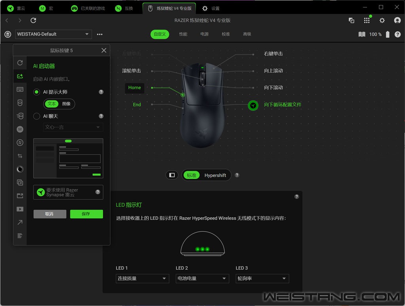Click the 取消 button

[x=49, y=214]
